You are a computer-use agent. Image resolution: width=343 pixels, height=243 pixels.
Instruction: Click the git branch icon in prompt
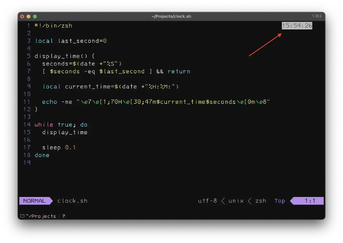pyautogui.click(x=64, y=216)
